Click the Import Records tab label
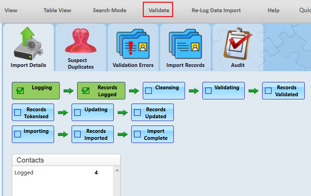Image resolution: width=311 pixels, height=196 pixels. tap(185, 65)
